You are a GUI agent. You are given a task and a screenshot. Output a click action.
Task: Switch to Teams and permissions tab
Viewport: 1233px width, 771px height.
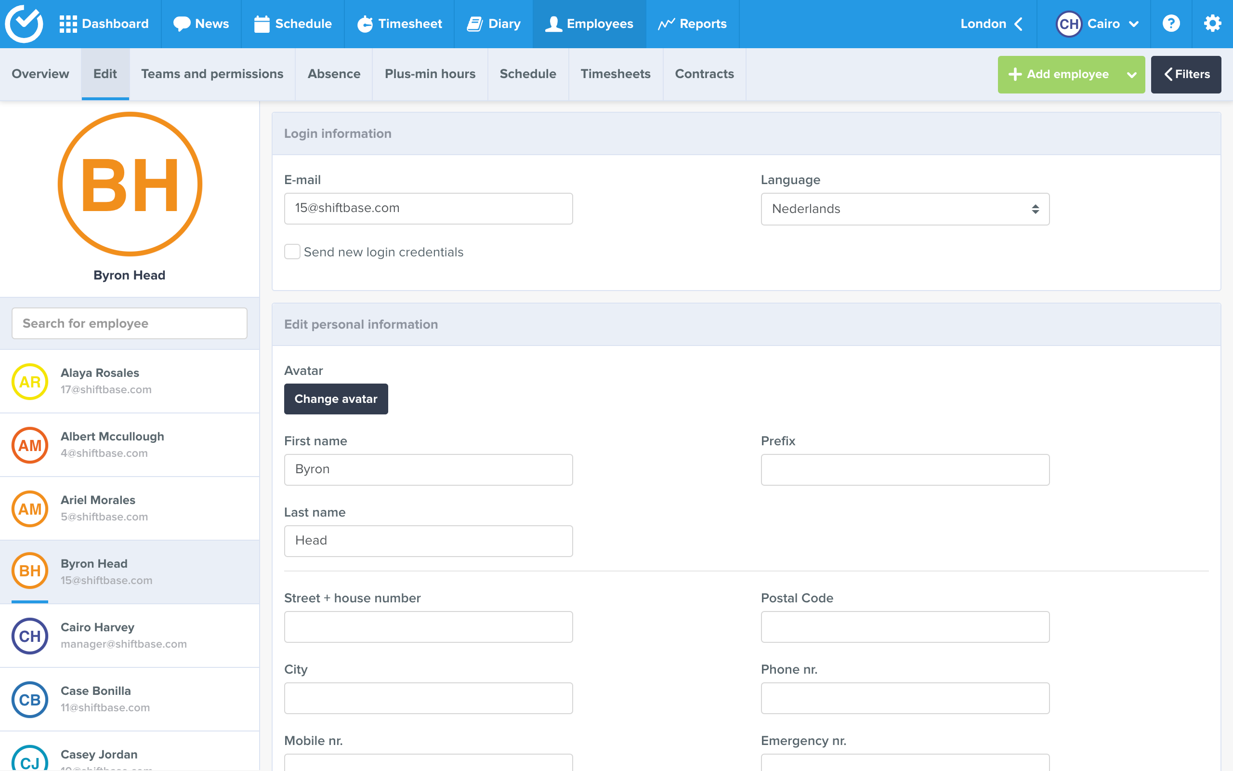212,74
